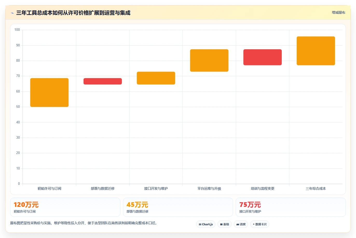Click the 培训与流程变更 red waterfall bar
356x238 pixels.
point(263,57)
